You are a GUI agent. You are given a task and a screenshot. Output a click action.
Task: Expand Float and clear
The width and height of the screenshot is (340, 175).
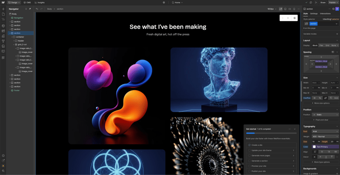pyautogui.click(x=321, y=120)
